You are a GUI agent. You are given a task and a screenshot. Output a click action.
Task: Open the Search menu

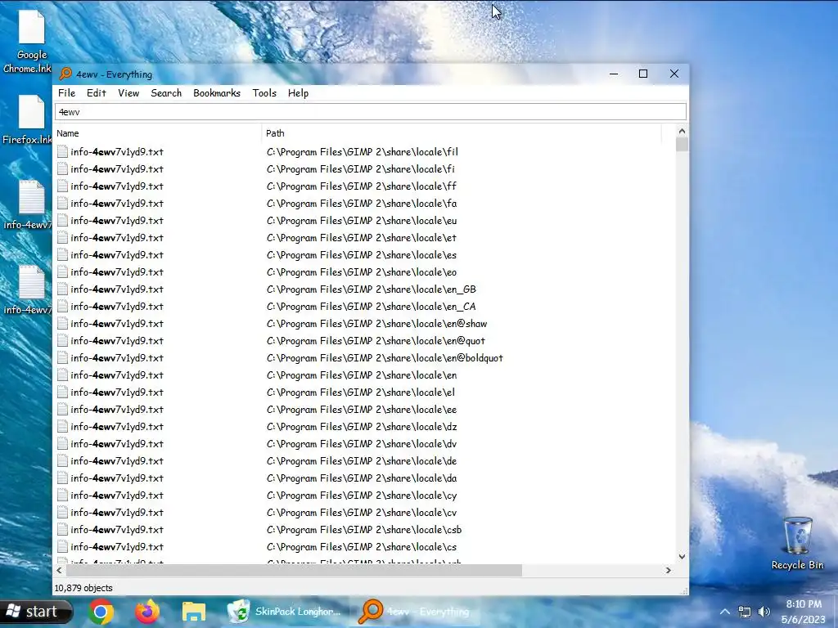tap(166, 93)
